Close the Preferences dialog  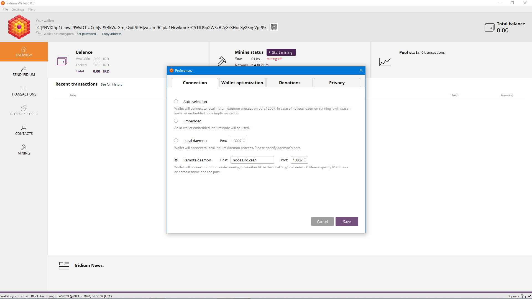pyautogui.click(x=361, y=70)
